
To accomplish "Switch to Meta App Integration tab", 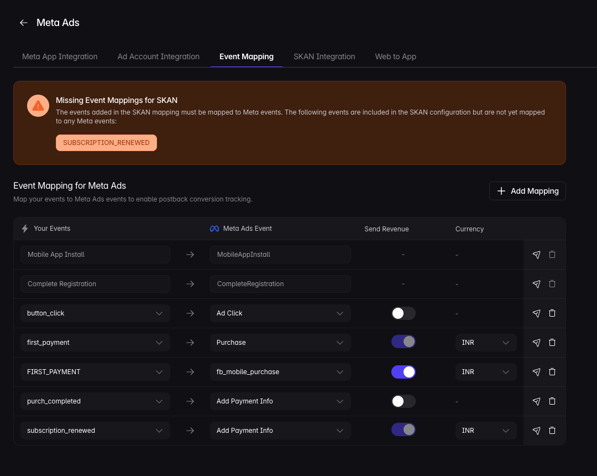I will point(60,57).
